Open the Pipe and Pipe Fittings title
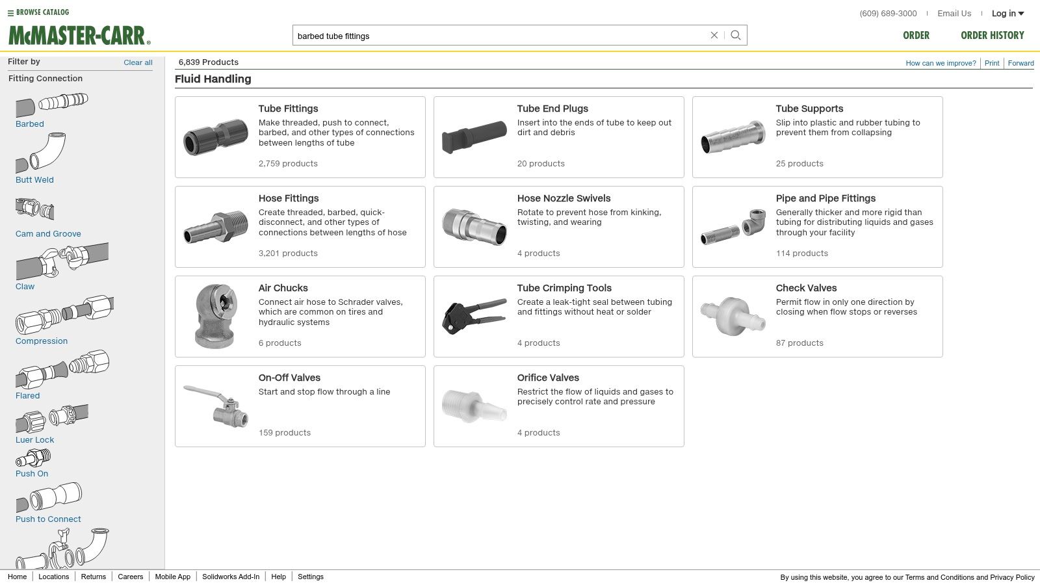 pyautogui.click(x=825, y=198)
